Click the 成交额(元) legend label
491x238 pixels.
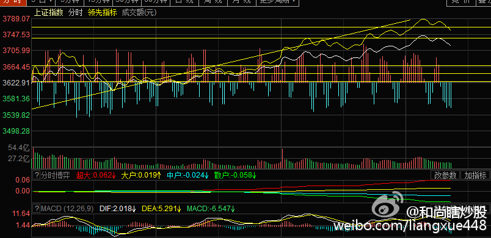(139, 12)
